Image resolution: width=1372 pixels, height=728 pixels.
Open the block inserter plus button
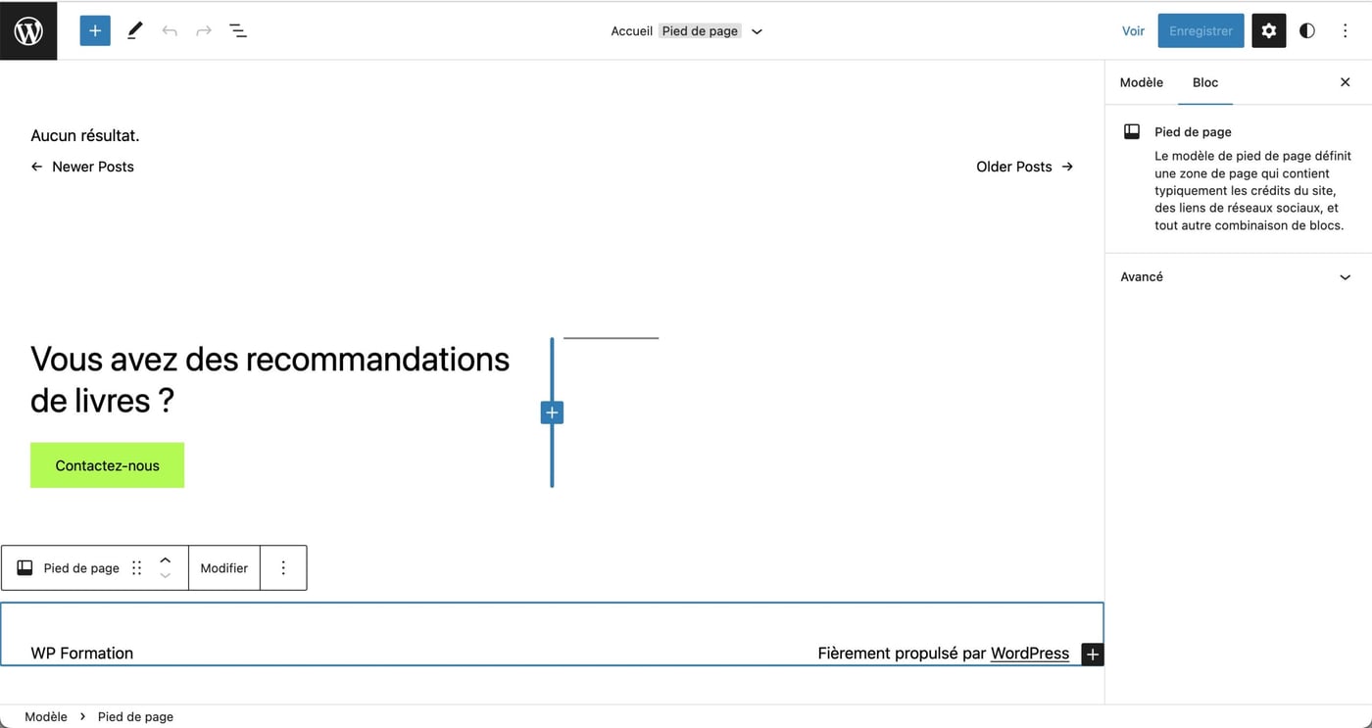point(95,30)
